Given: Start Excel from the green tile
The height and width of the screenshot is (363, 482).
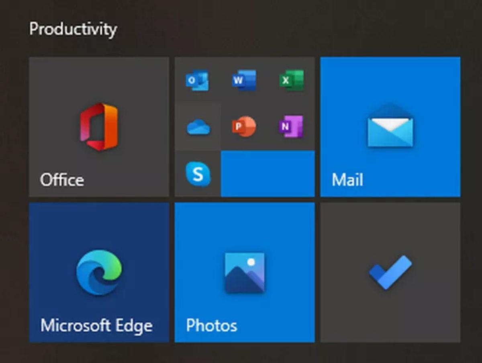Looking at the screenshot, I should pos(292,80).
